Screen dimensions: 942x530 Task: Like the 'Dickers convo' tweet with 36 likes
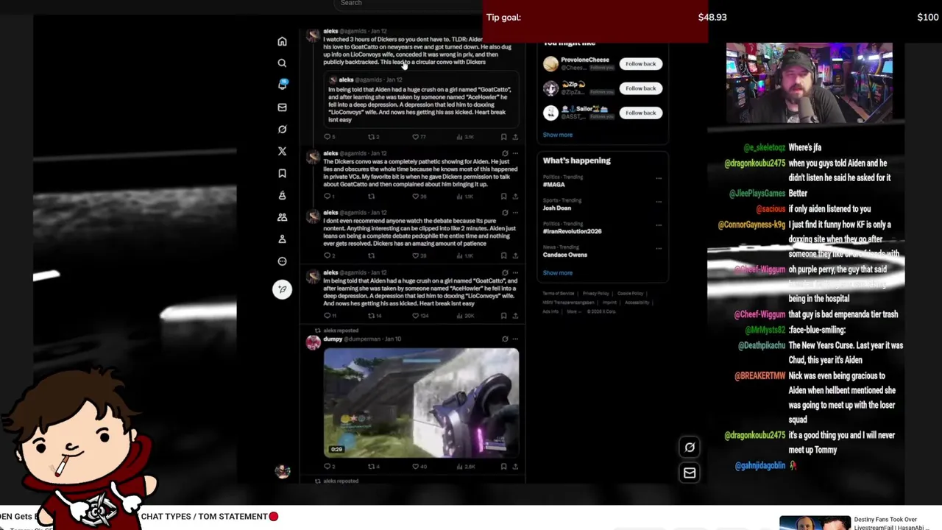click(x=418, y=197)
